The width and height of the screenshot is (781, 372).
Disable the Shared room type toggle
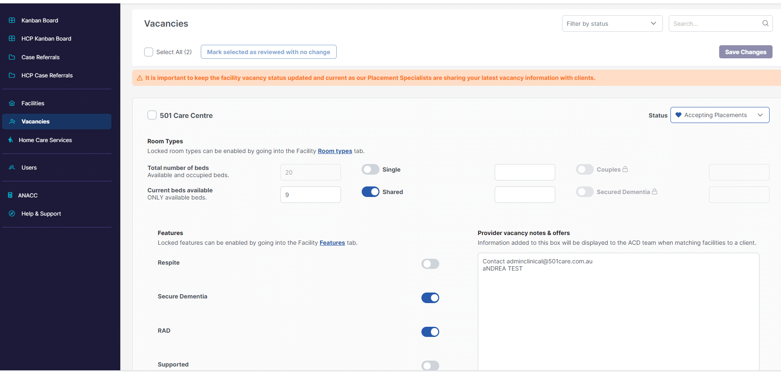(371, 192)
